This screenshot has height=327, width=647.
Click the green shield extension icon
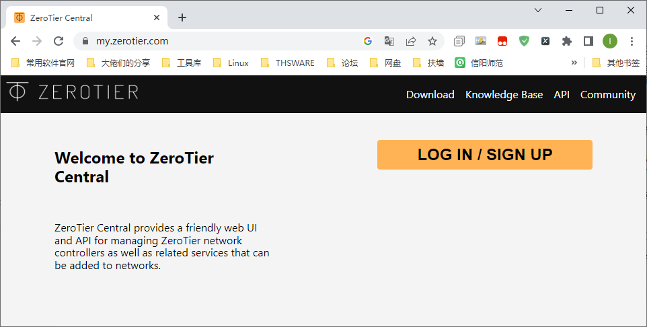pos(524,41)
